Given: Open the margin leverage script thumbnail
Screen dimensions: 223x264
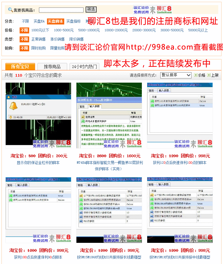Looking at the screenshot, I should (x=38, y=115).
